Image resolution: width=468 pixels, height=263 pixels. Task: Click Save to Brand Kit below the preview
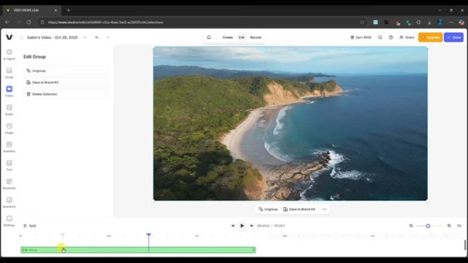click(300, 209)
